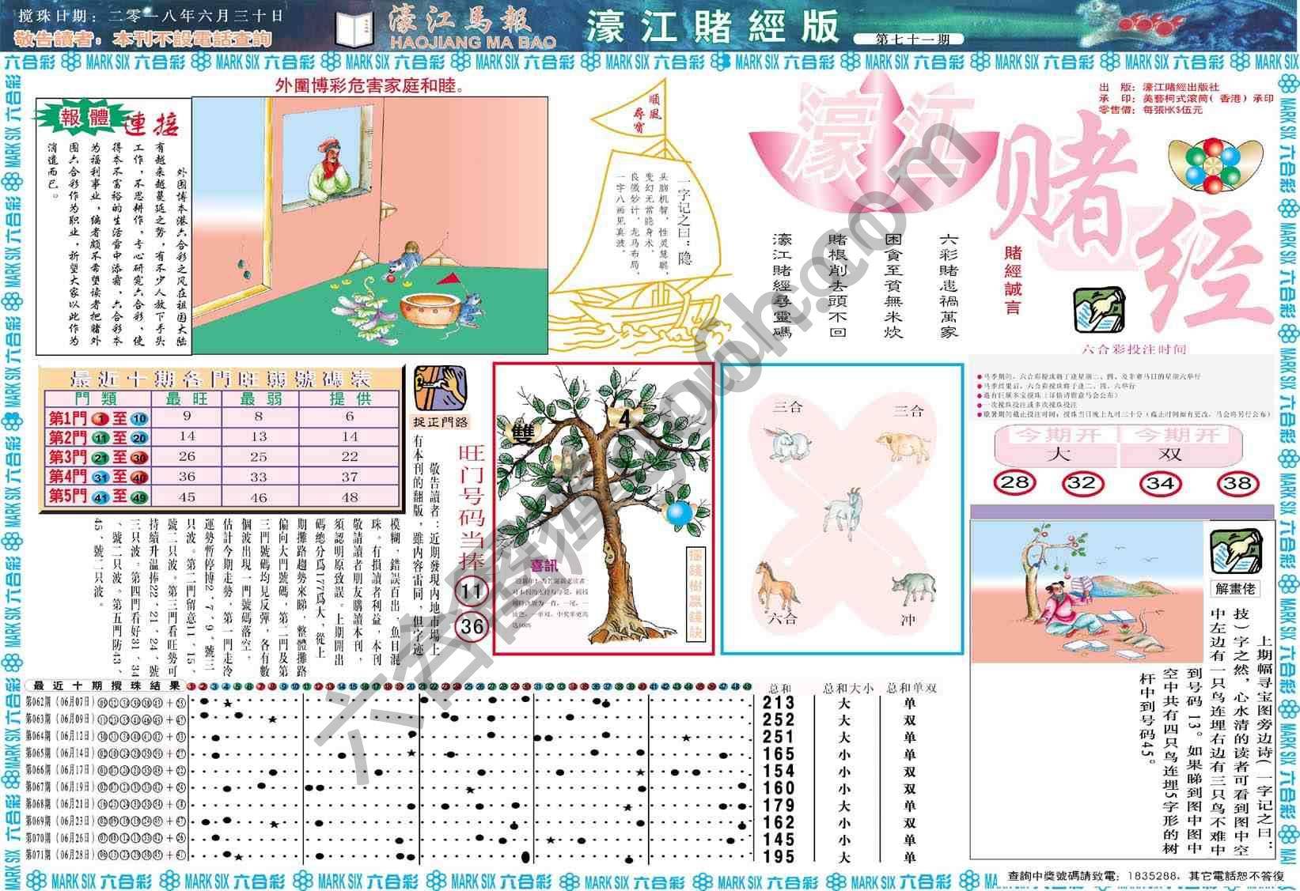
Task: Click the 提供 column header
Action: click(x=350, y=398)
